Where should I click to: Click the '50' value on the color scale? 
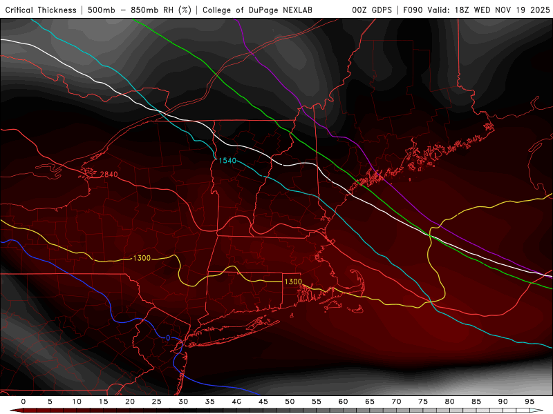coord(290,402)
